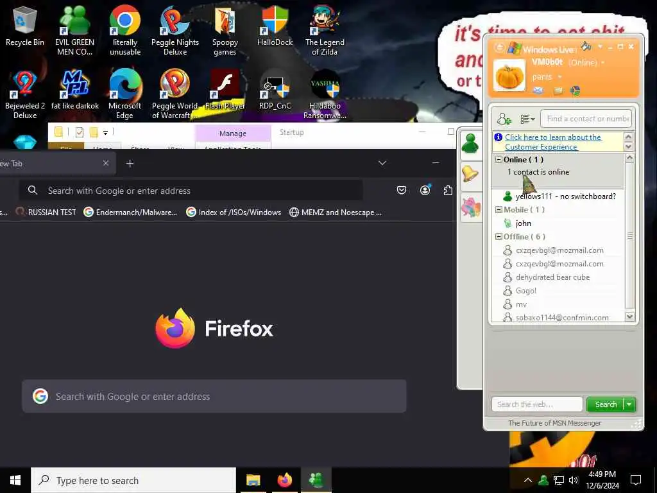Select the green buddy tab in Messenger sidebar
Image resolution: width=657 pixels, height=493 pixels.
470,144
